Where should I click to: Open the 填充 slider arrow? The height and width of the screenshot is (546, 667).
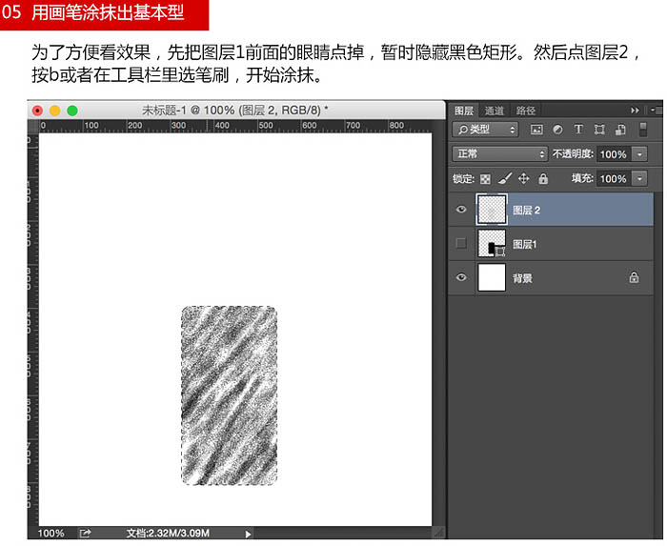pos(639,179)
